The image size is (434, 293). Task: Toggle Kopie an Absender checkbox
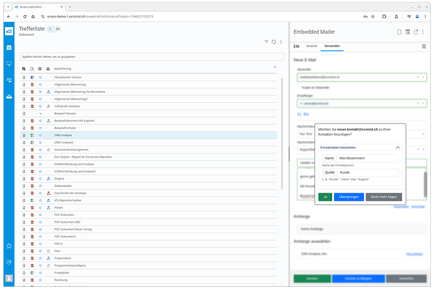click(x=299, y=88)
